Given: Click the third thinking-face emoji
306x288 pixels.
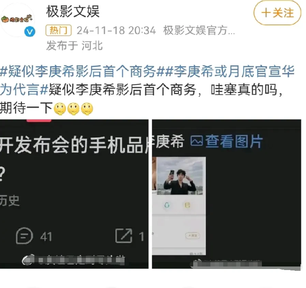Looking at the screenshot, I should tap(87, 109).
